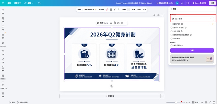Click the 開始試用只要 $0 元 trial button
The width and height of the screenshot is (217, 104).
pos(165,3)
